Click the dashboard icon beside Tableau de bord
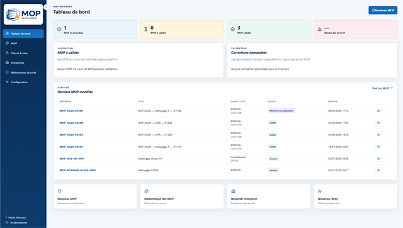The height and width of the screenshot is (228, 403). [x=7, y=33]
